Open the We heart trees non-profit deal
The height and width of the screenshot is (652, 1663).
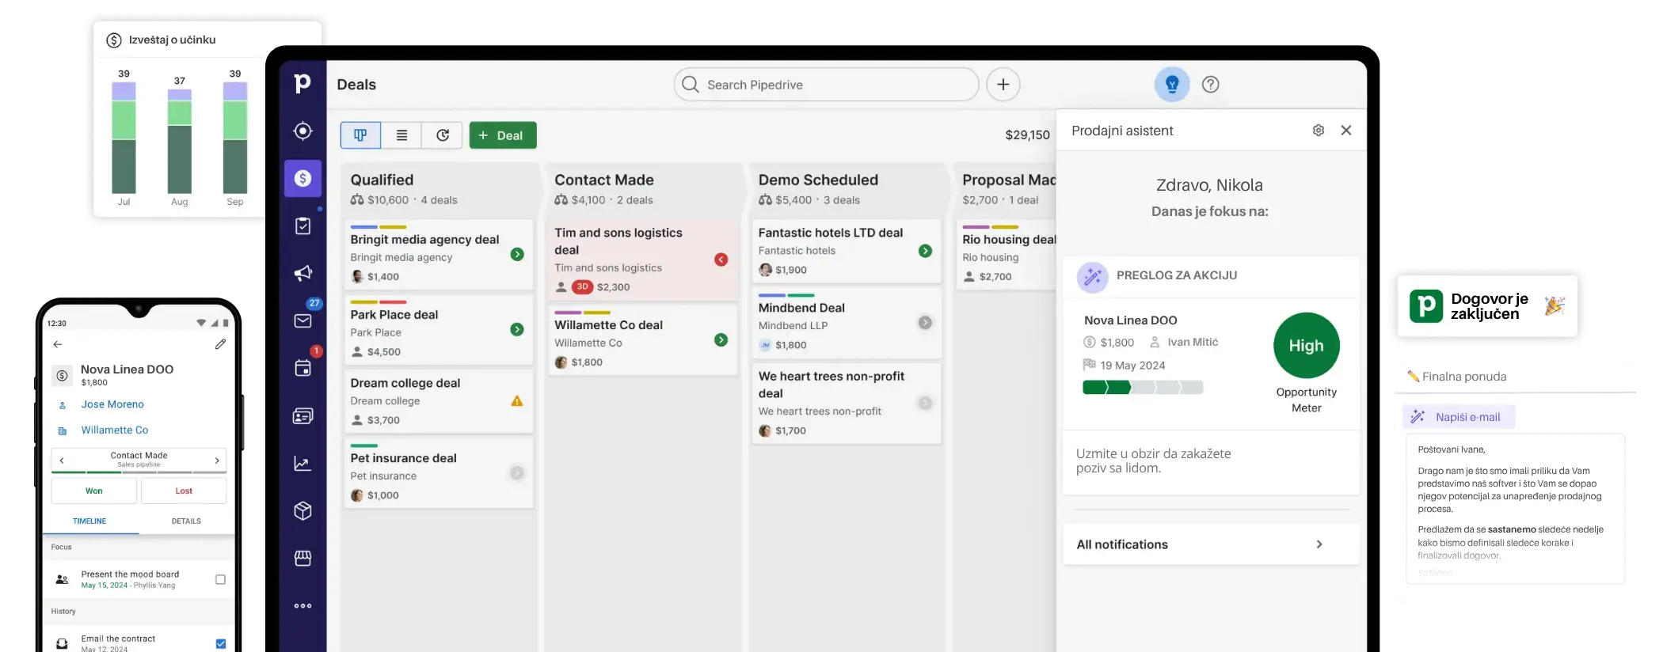pos(847,403)
